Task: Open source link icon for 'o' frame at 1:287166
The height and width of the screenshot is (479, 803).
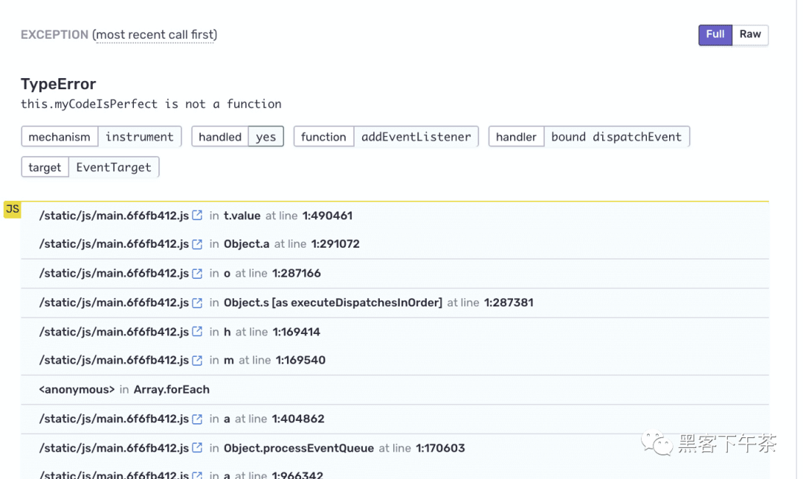Action: tap(197, 273)
